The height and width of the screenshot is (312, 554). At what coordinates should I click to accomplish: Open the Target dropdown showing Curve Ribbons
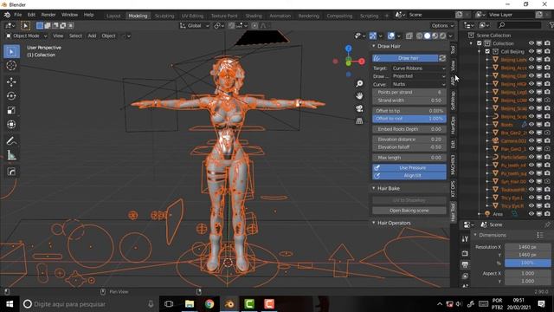point(419,68)
